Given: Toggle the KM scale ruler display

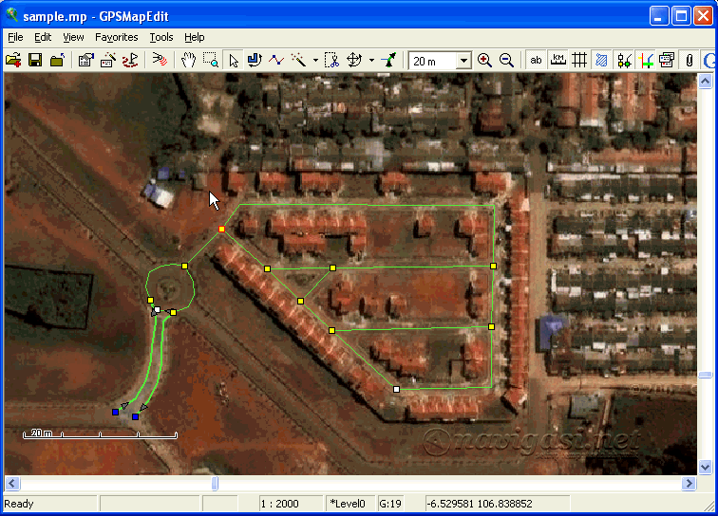Looking at the screenshot, I should point(557,60).
